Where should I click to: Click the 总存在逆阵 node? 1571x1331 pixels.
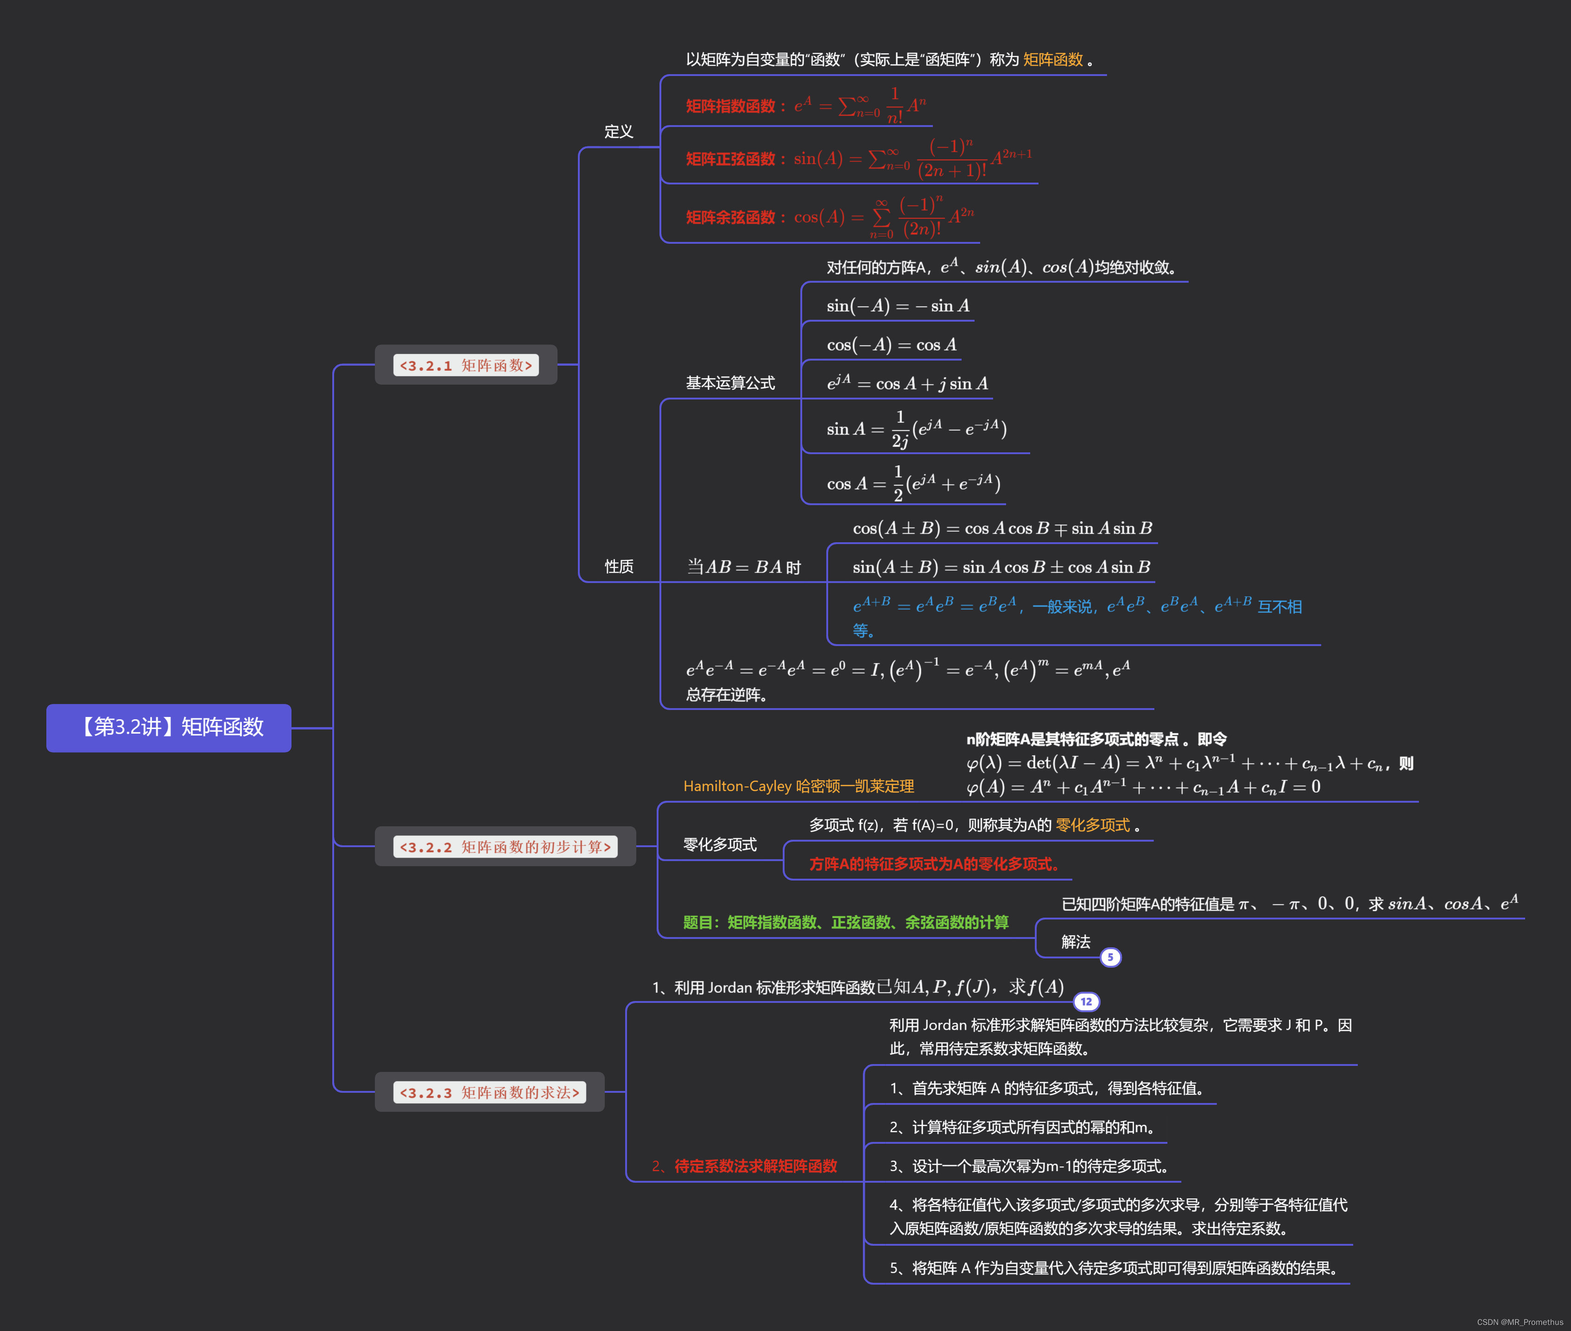coord(908,681)
